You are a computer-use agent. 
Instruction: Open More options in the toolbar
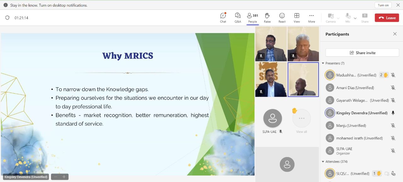point(311,18)
